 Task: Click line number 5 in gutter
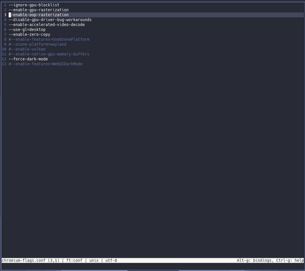click(x=5, y=25)
